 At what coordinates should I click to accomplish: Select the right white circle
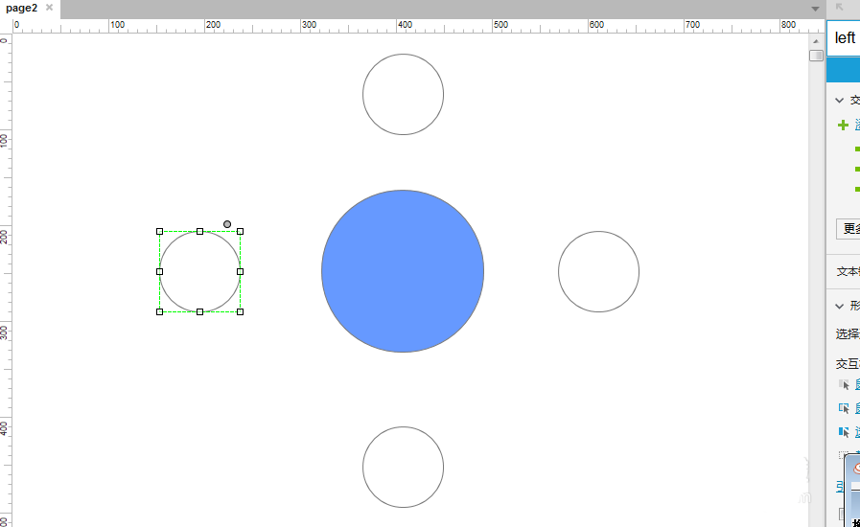[598, 271]
